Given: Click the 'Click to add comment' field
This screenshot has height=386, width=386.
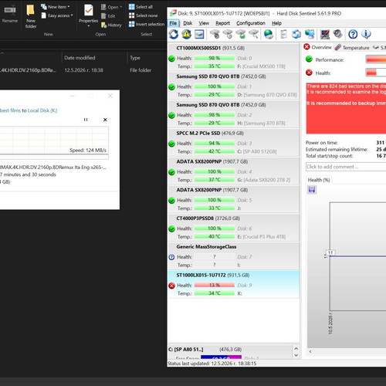Looking at the screenshot, I should point(346,167).
